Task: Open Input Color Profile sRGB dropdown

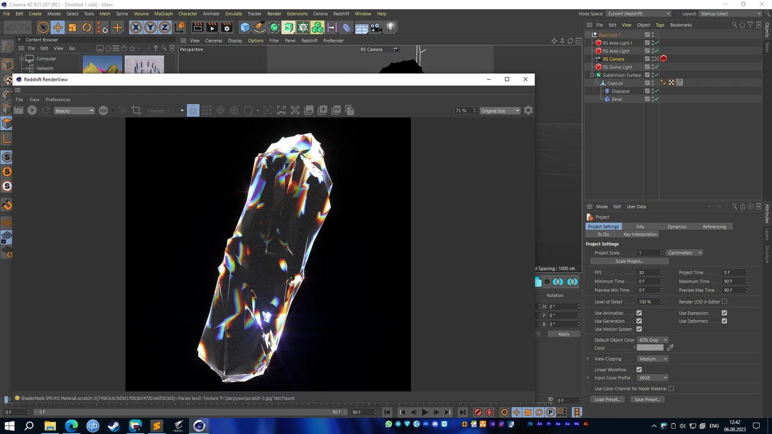Action: [x=652, y=378]
